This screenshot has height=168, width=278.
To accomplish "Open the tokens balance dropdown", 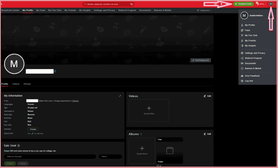I will (262, 4).
